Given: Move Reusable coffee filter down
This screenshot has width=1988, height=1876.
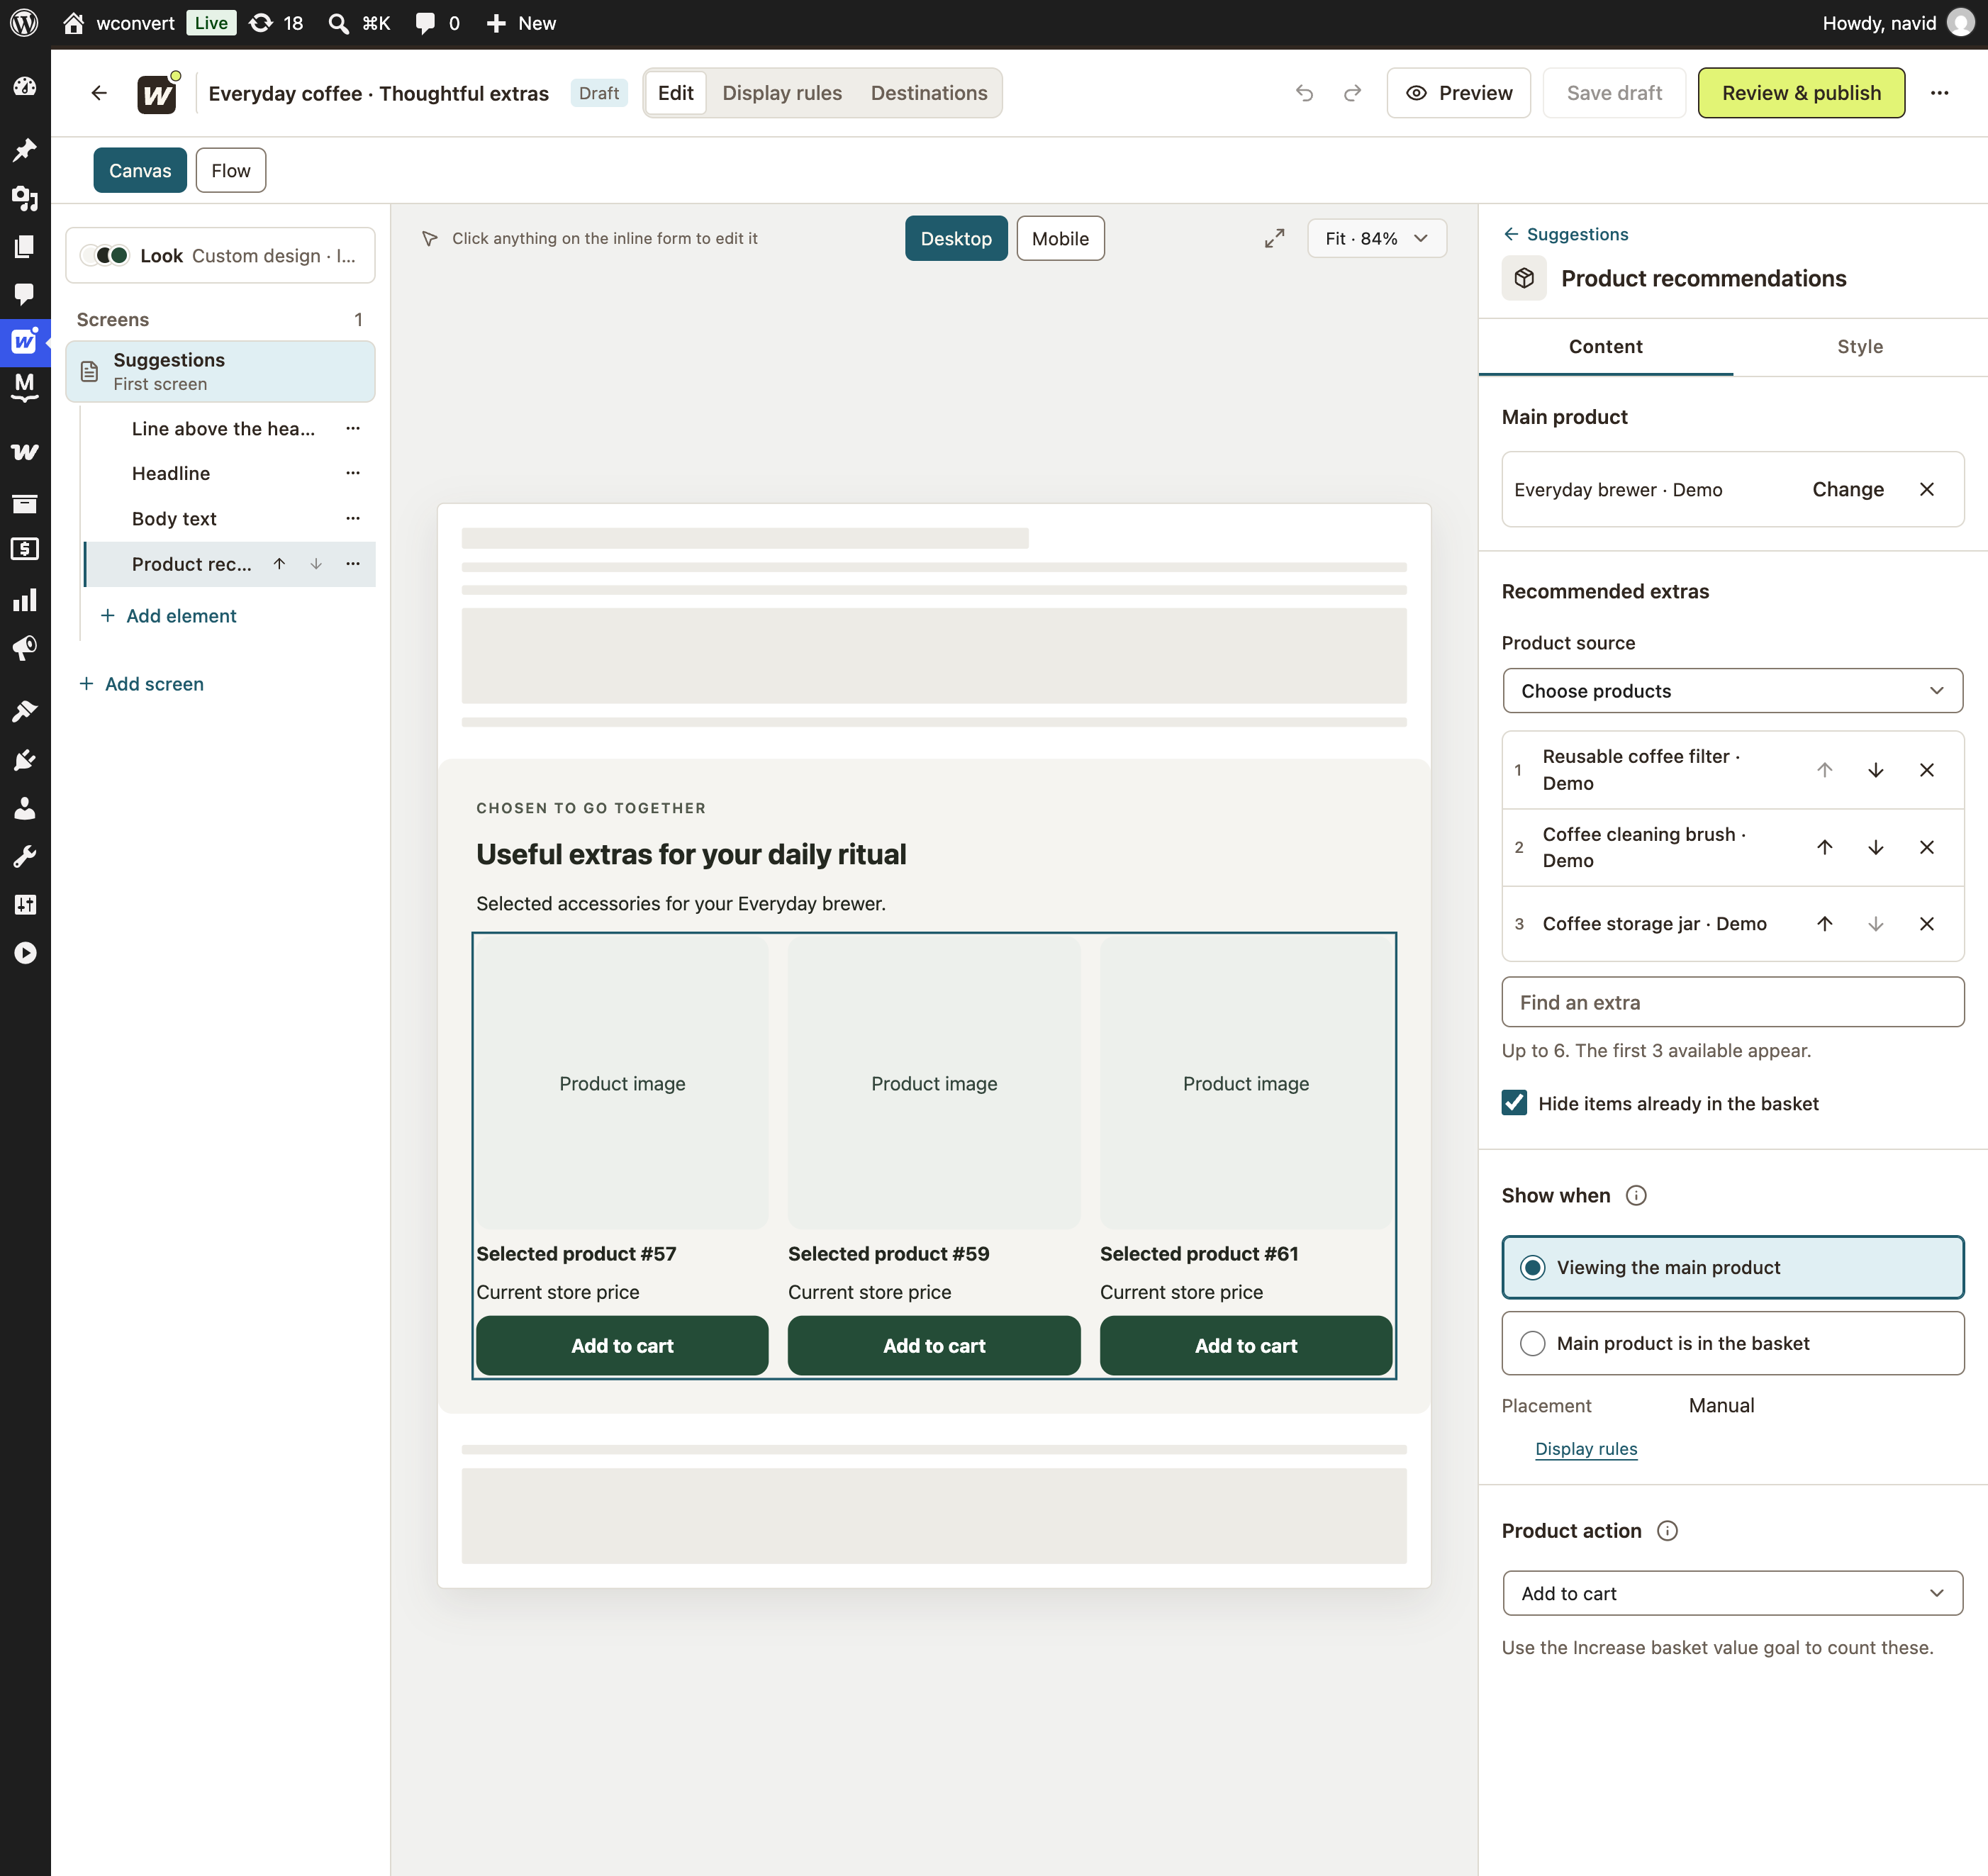Looking at the screenshot, I should tap(1875, 770).
